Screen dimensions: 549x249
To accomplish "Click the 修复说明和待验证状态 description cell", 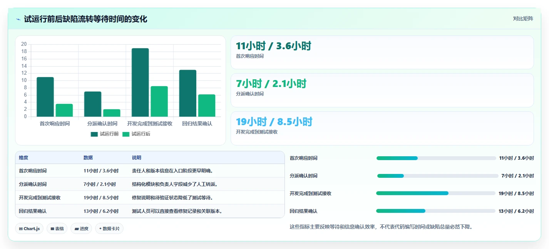I will 172,198.
